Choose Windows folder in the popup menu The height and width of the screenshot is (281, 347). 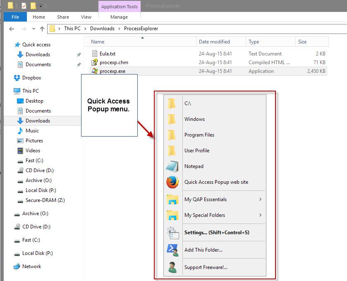point(215,119)
